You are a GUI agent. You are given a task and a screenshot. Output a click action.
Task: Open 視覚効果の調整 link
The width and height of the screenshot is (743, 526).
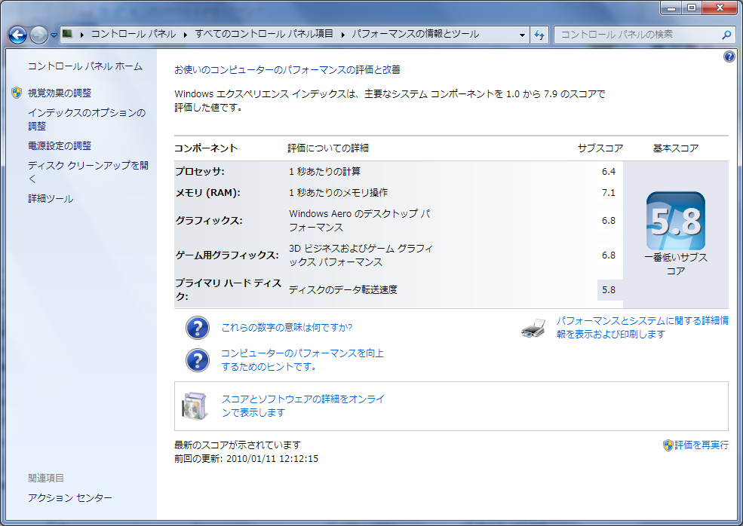tap(60, 93)
